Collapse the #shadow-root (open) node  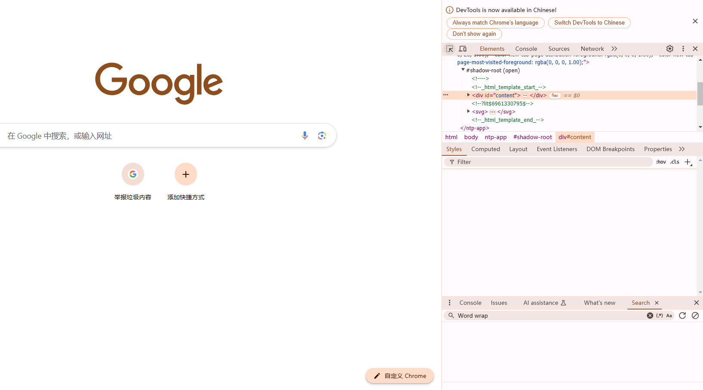[x=463, y=70]
